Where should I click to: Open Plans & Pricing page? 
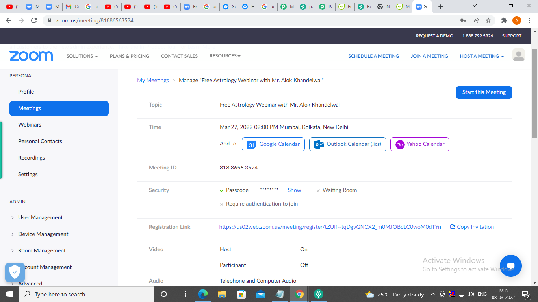pos(130,56)
